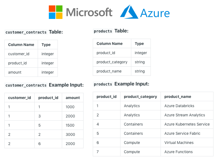Select the Azure Service Fabric cell

coord(182,133)
